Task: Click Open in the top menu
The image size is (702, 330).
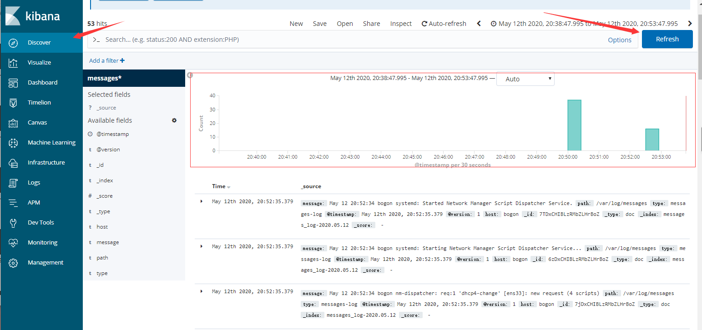Action: point(345,24)
